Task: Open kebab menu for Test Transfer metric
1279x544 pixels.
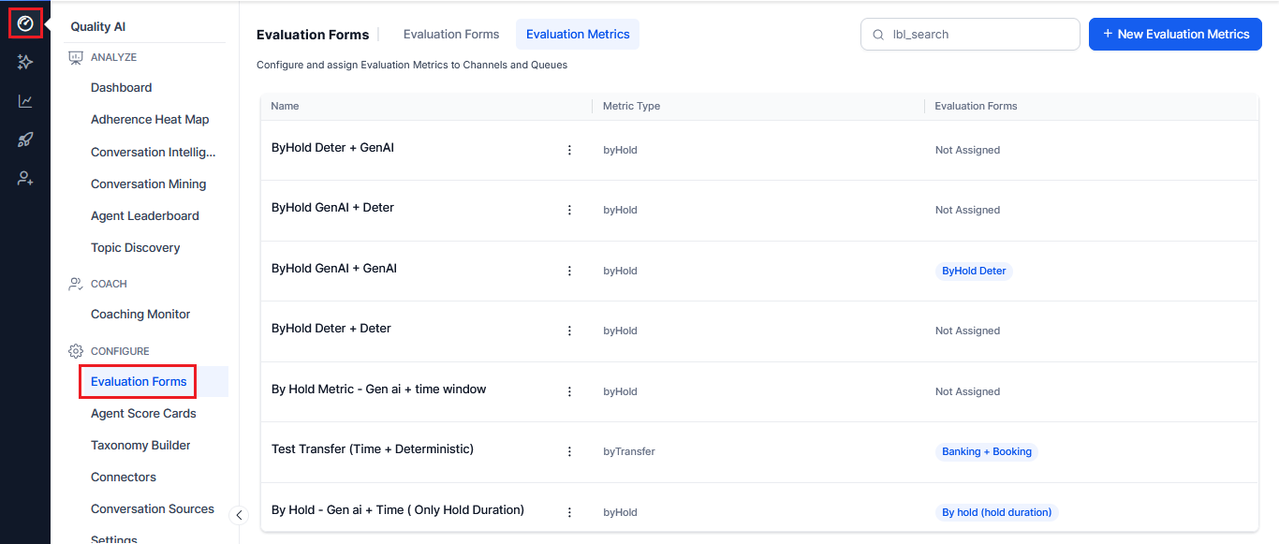Action: click(x=569, y=450)
